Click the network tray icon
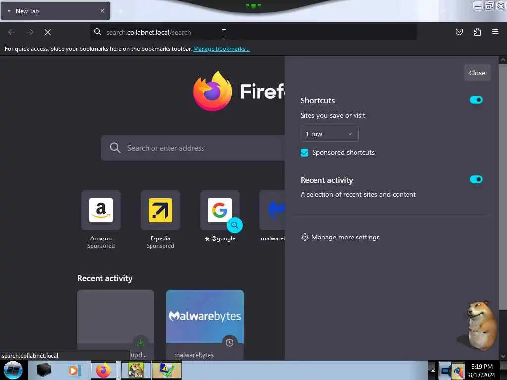This screenshot has width=507, height=380. [x=445, y=370]
